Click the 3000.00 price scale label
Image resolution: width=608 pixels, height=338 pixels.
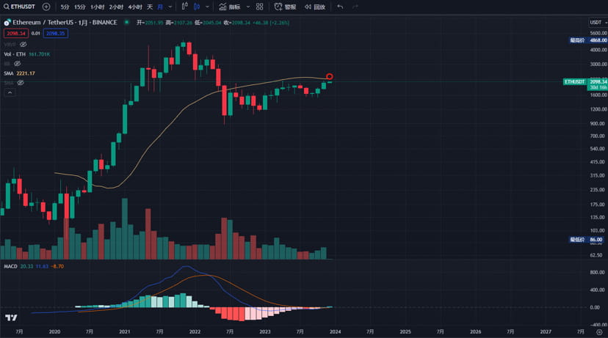point(598,65)
